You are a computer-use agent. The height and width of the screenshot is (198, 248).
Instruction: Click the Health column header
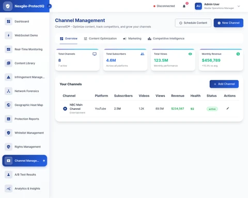point(195,96)
